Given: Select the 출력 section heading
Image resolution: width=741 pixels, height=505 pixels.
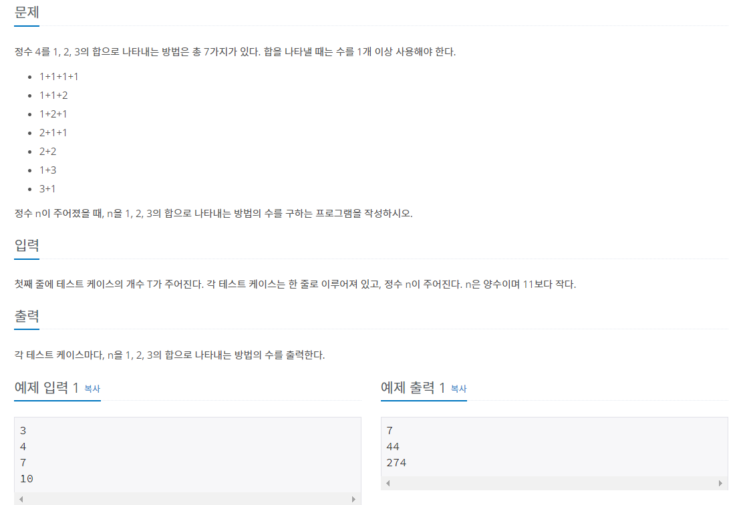Looking at the screenshot, I should pyautogui.click(x=27, y=316).
